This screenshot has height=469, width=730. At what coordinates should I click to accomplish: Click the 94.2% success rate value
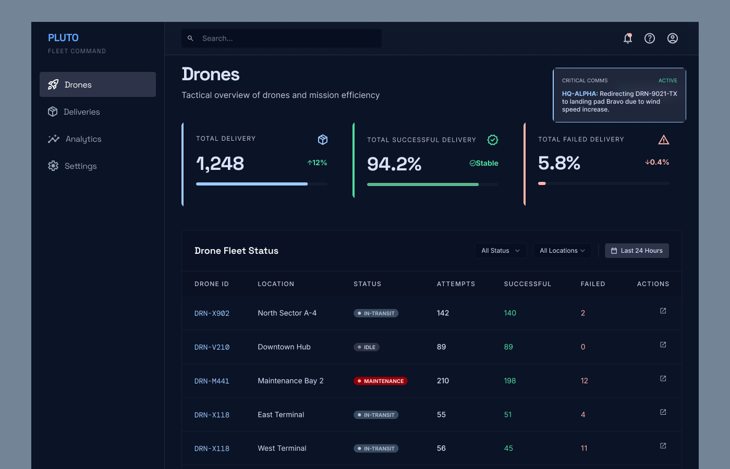[x=394, y=164]
